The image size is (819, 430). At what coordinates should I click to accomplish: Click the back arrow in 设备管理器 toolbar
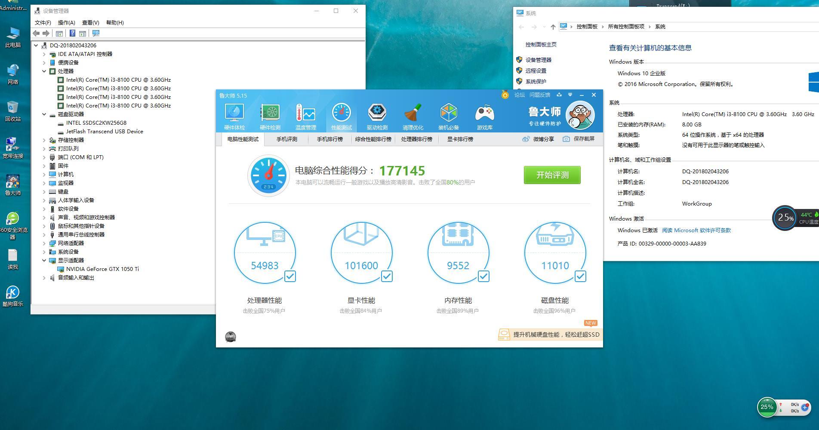click(x=36, y=33)
